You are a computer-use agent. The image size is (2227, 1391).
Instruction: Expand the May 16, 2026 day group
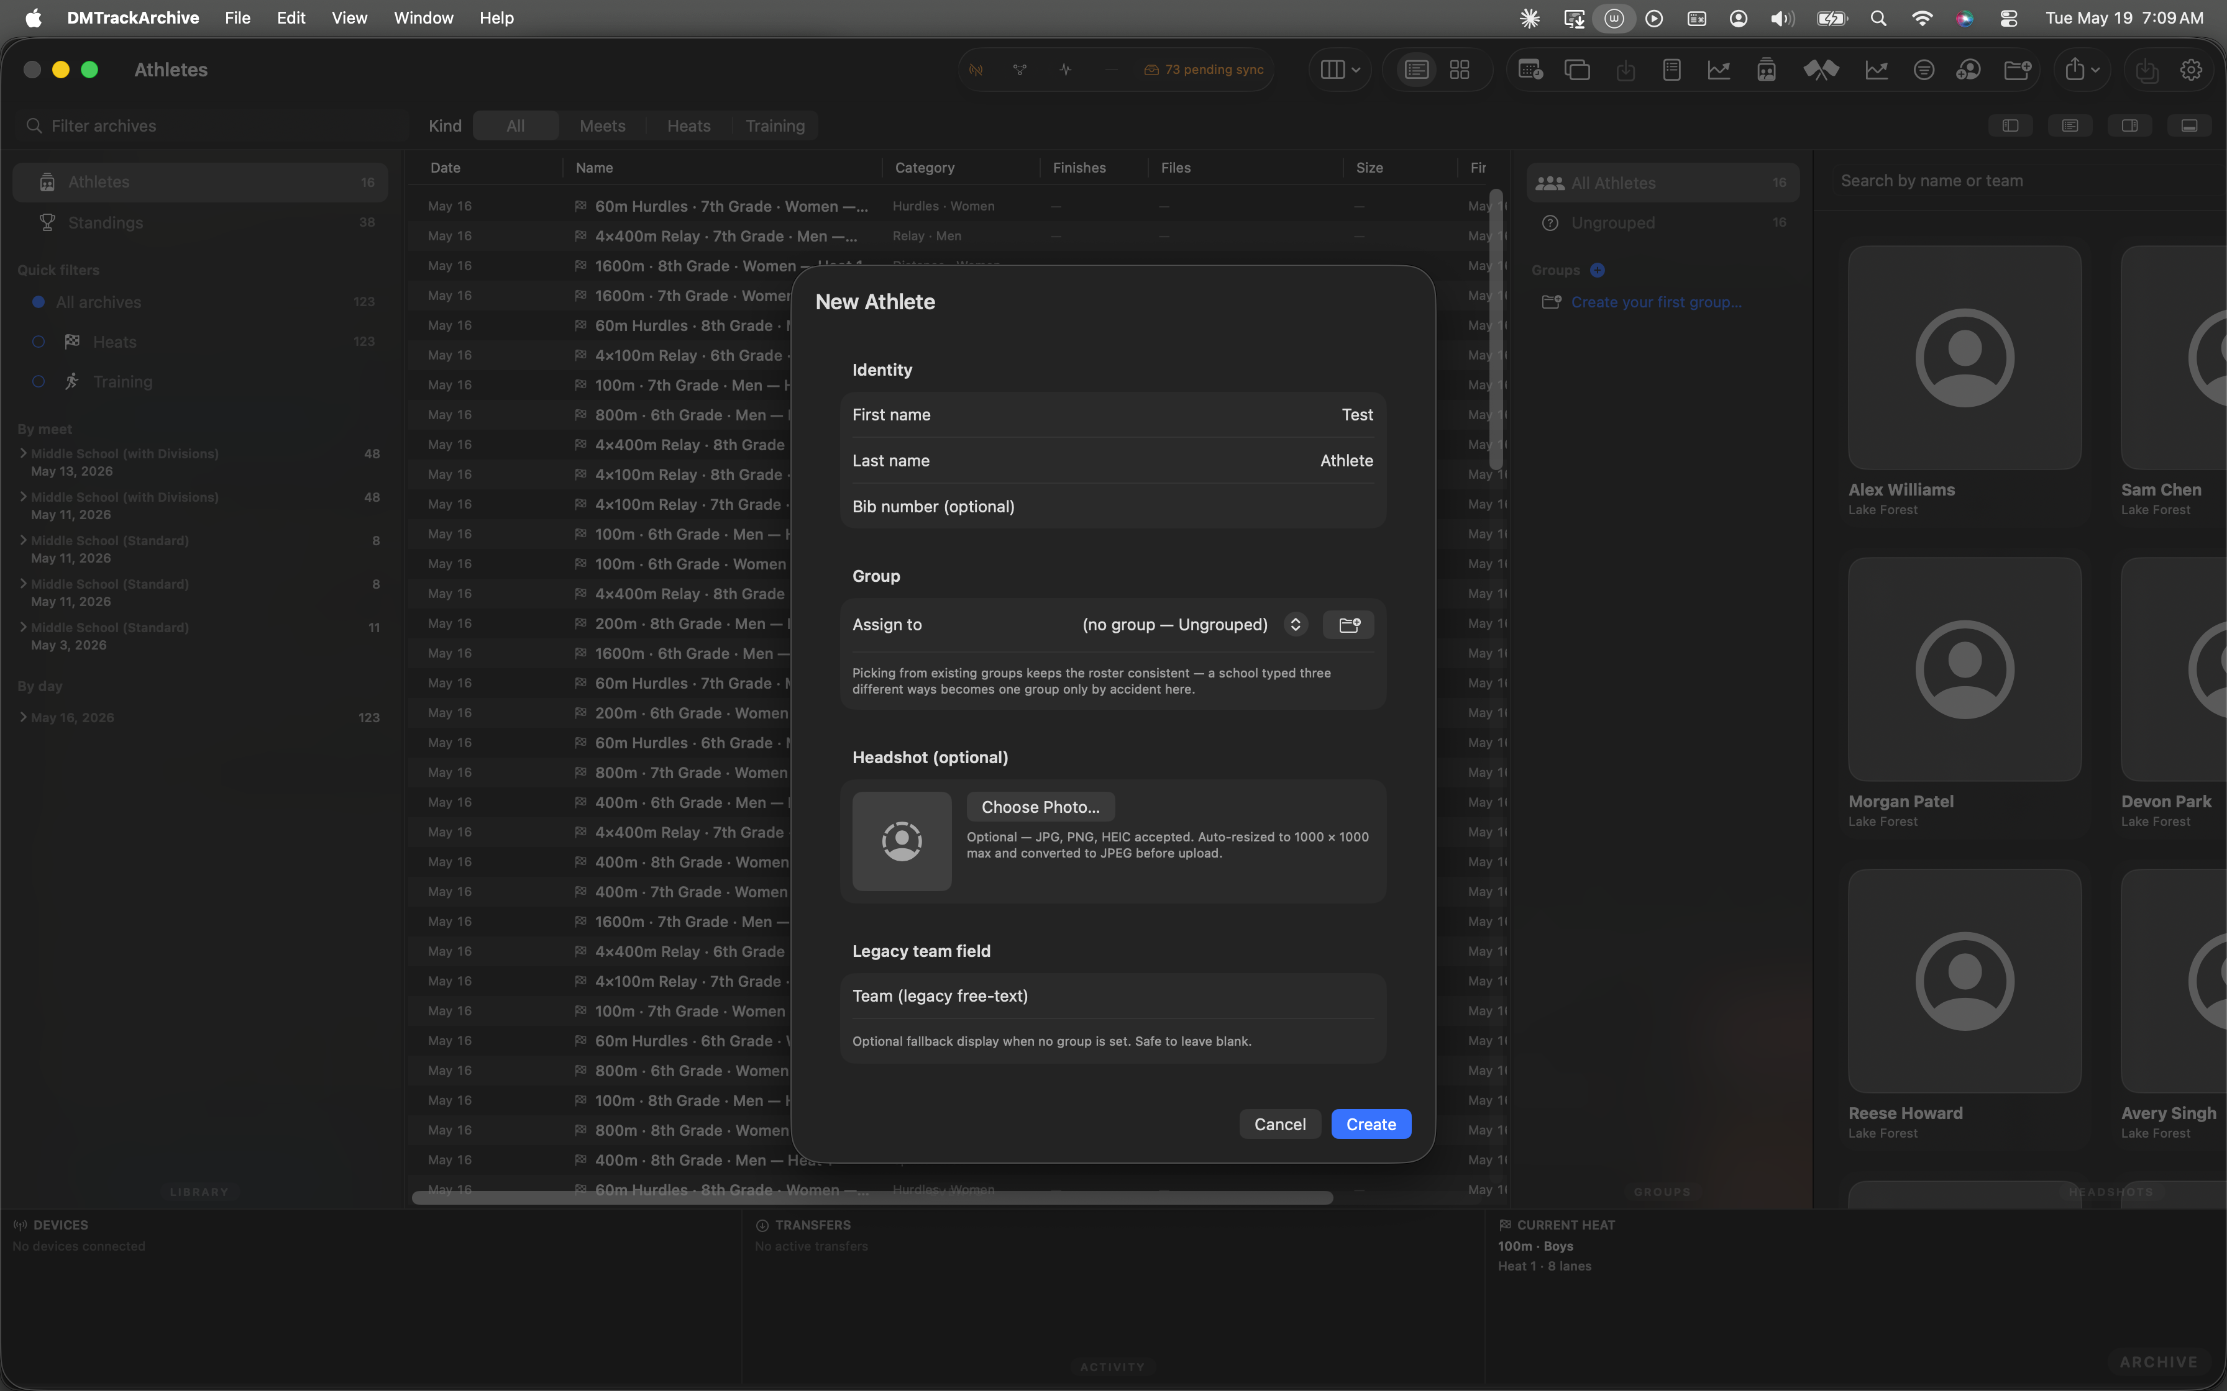pyautogui.click(x=23, y=718)
